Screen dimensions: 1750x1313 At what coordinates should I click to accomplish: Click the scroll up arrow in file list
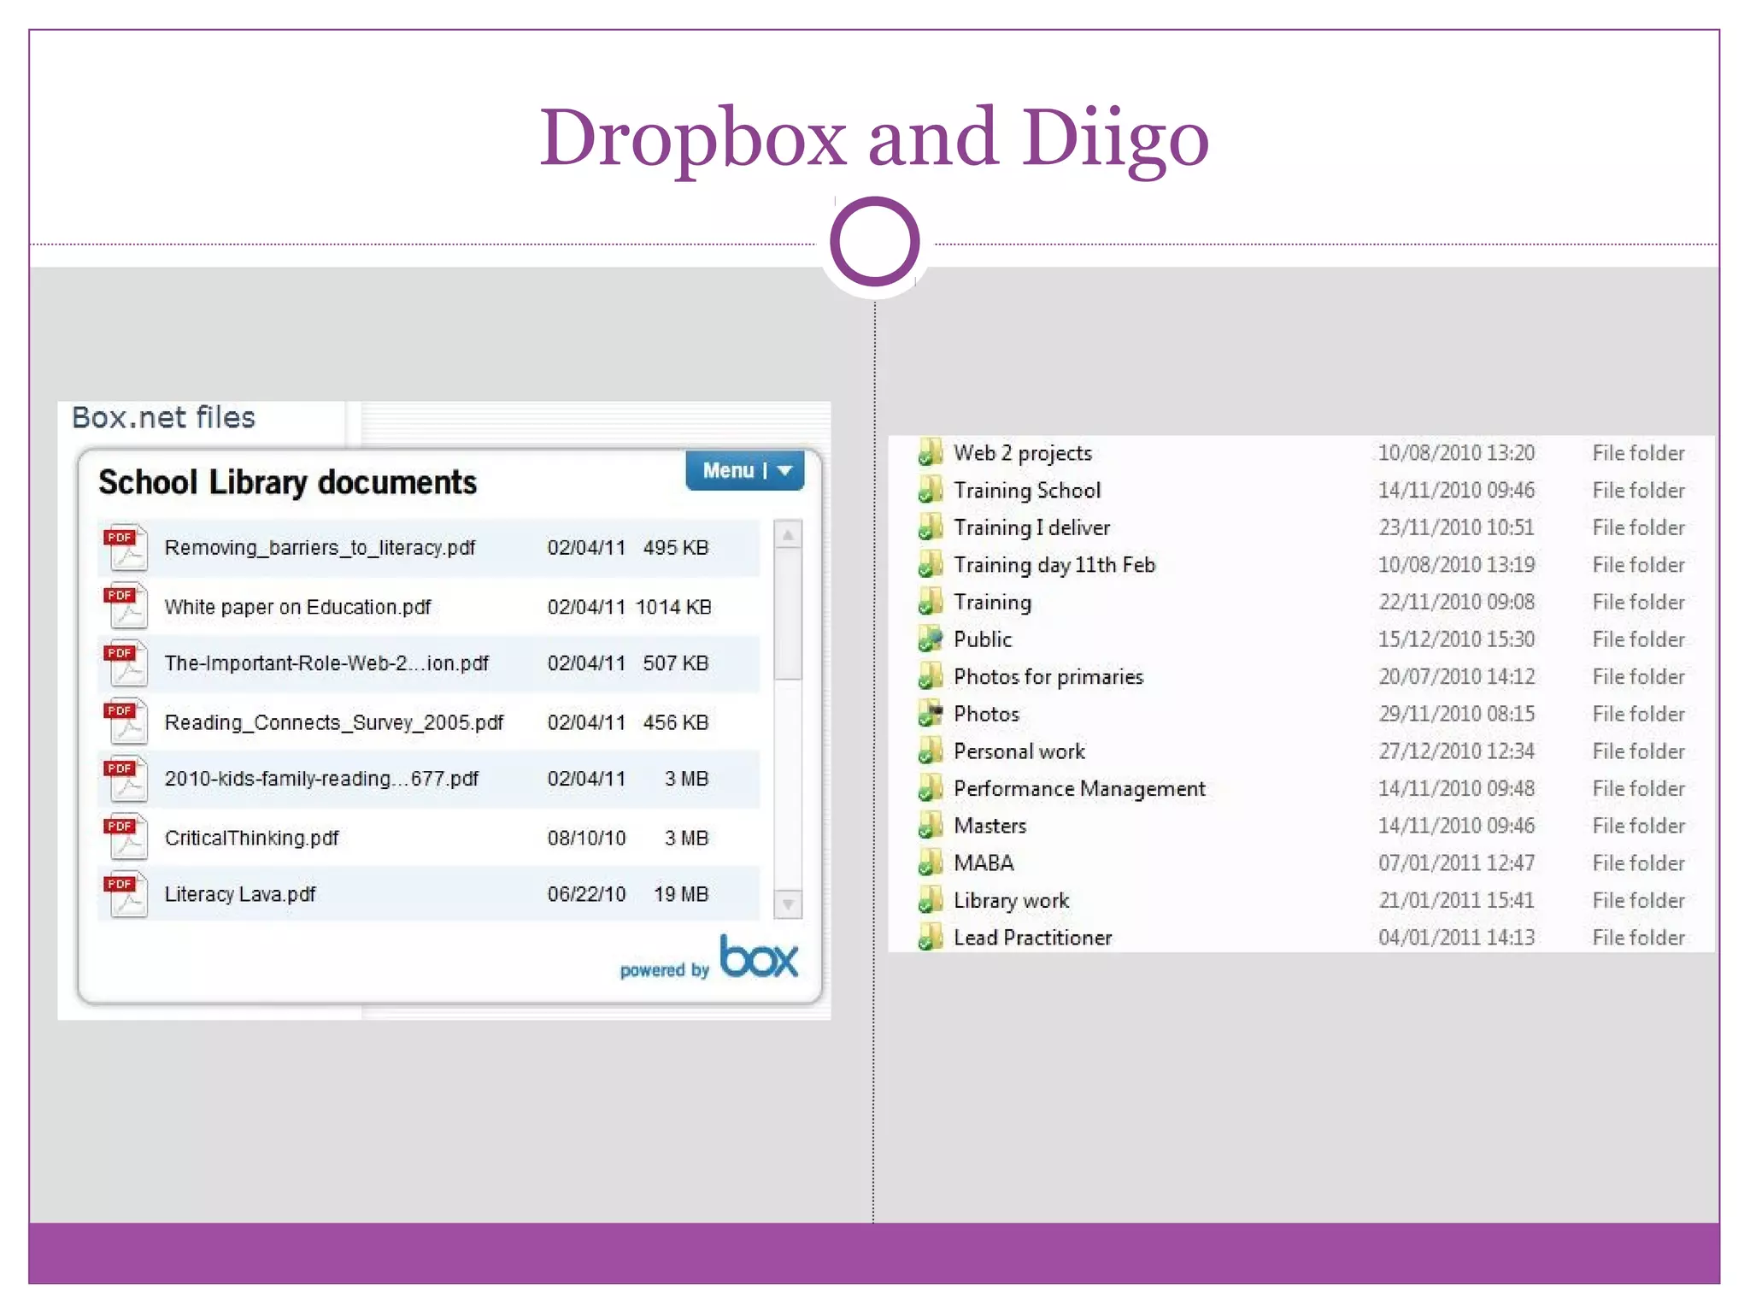pyautogui.click(x=788, y=535)
